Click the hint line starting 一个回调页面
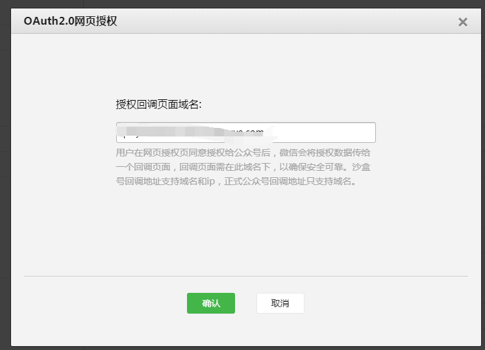The height and width of the screenshot is (350, 485). point(243,167)
